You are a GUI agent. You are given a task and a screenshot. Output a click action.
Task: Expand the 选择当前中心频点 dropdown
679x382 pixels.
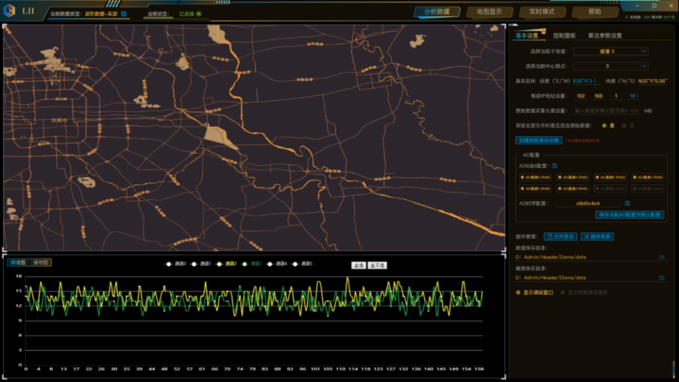[x=644, y=66]
